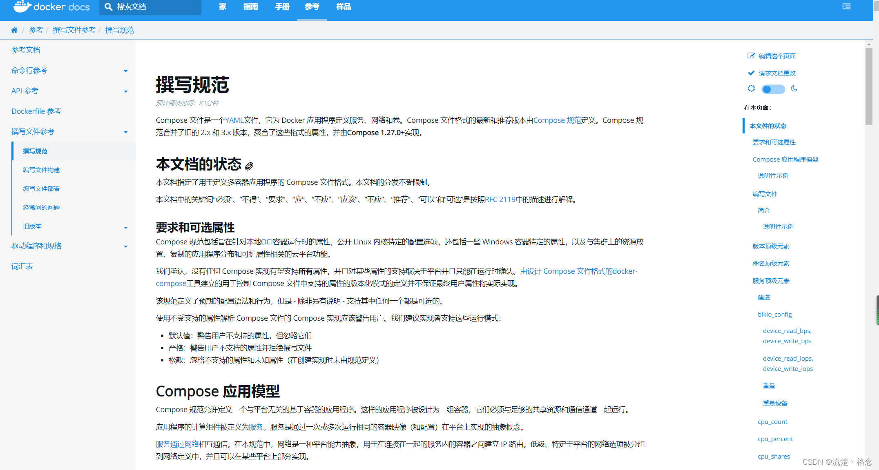Open the RFC 2119 link
The width and height of the screenshot is (879, 470).
click(x=500, y=200)
